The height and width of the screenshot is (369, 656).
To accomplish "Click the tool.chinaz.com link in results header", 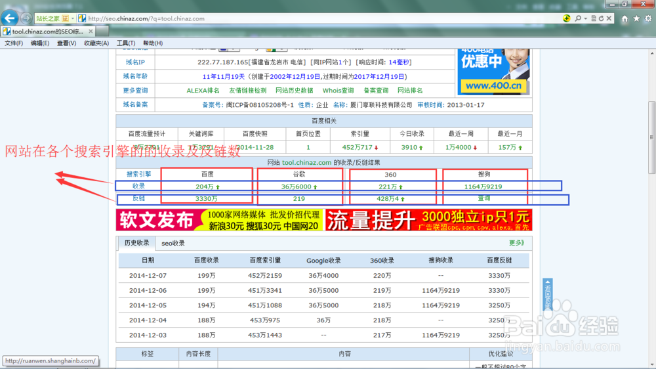I will pos(306,163).
